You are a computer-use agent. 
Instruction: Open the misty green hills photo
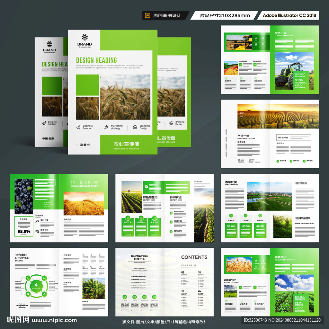click(283, 226)
